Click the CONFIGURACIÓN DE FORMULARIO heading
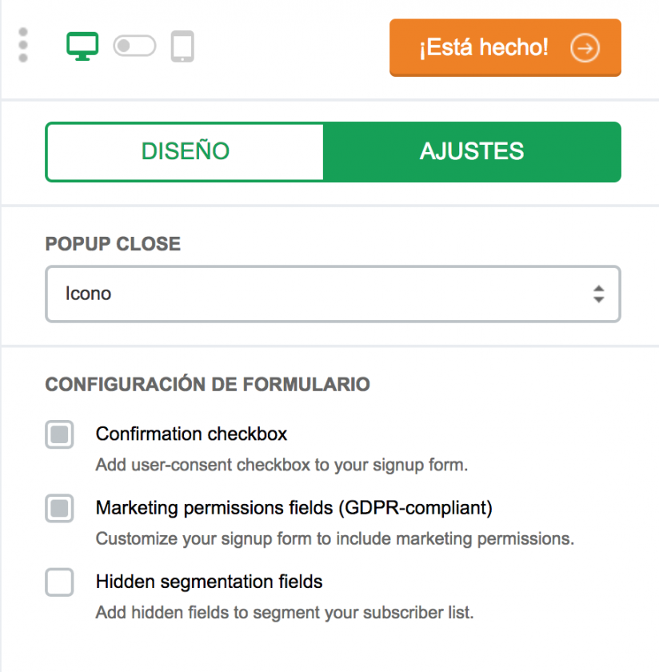The image size is (659, 672). [x=207, y=385]
